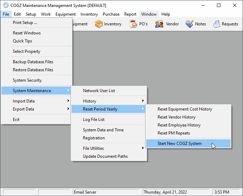Expand the Export Data submenu

[36, 109]
